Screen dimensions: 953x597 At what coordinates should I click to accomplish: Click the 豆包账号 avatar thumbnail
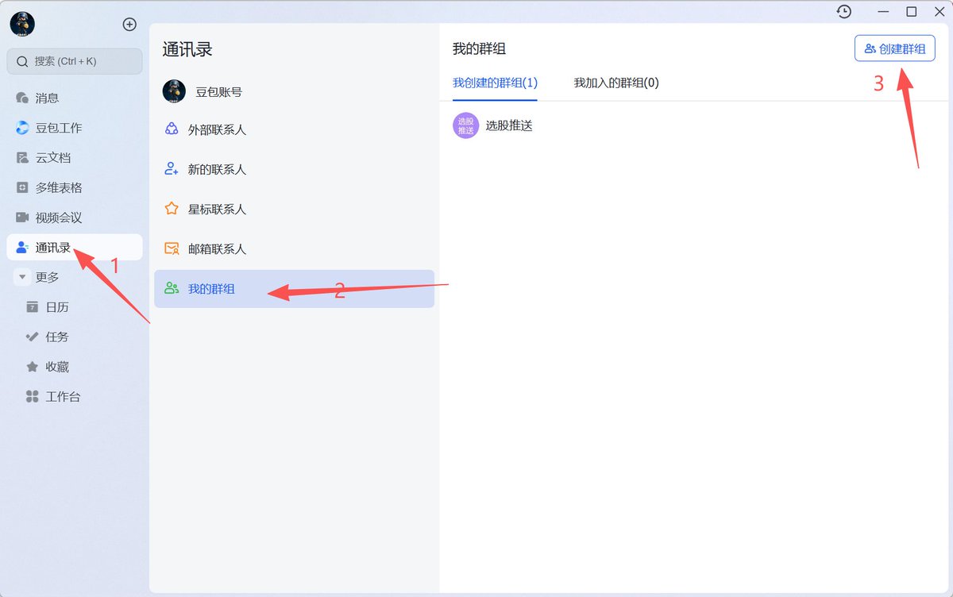point(174,91)
